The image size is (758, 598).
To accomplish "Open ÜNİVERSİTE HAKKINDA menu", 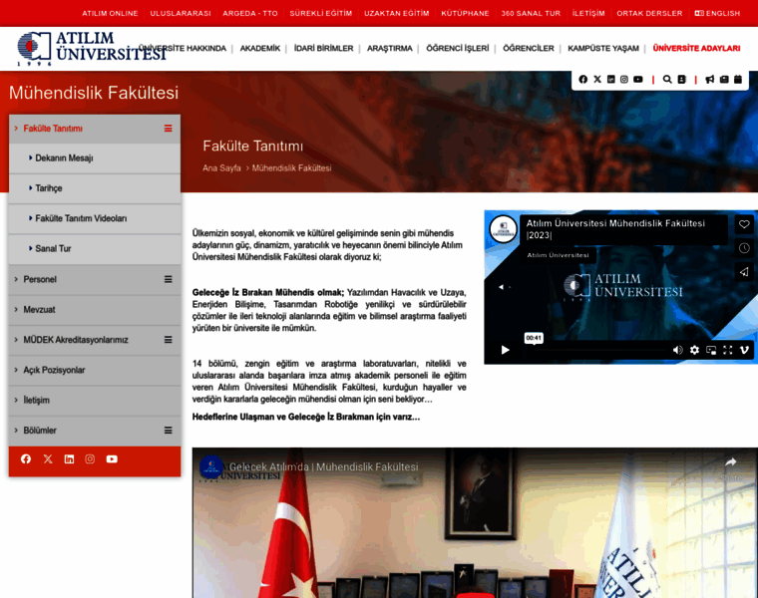I will coord(183,48).
